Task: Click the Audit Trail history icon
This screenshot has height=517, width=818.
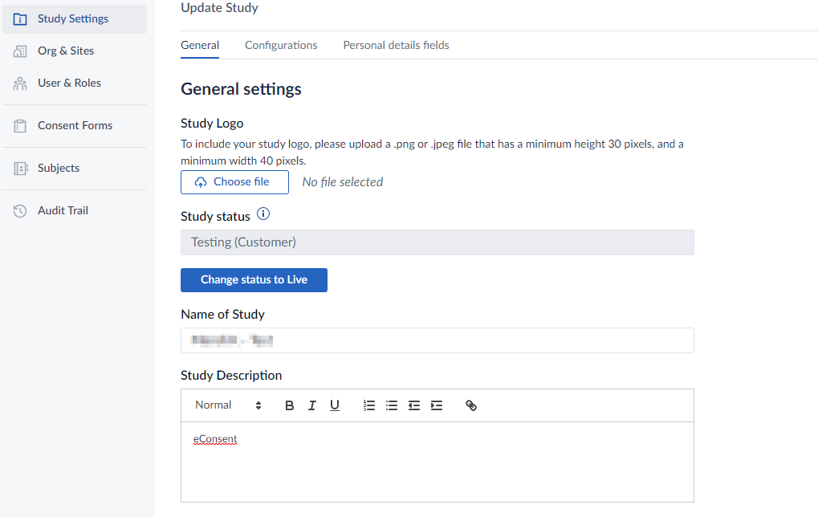Action: point(20,211)
